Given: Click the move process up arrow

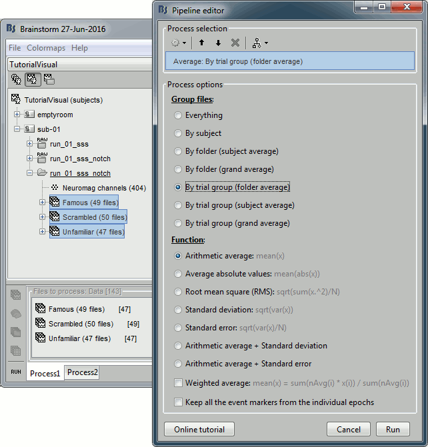Looking at the screenshot, I should [x=202, y=43].
